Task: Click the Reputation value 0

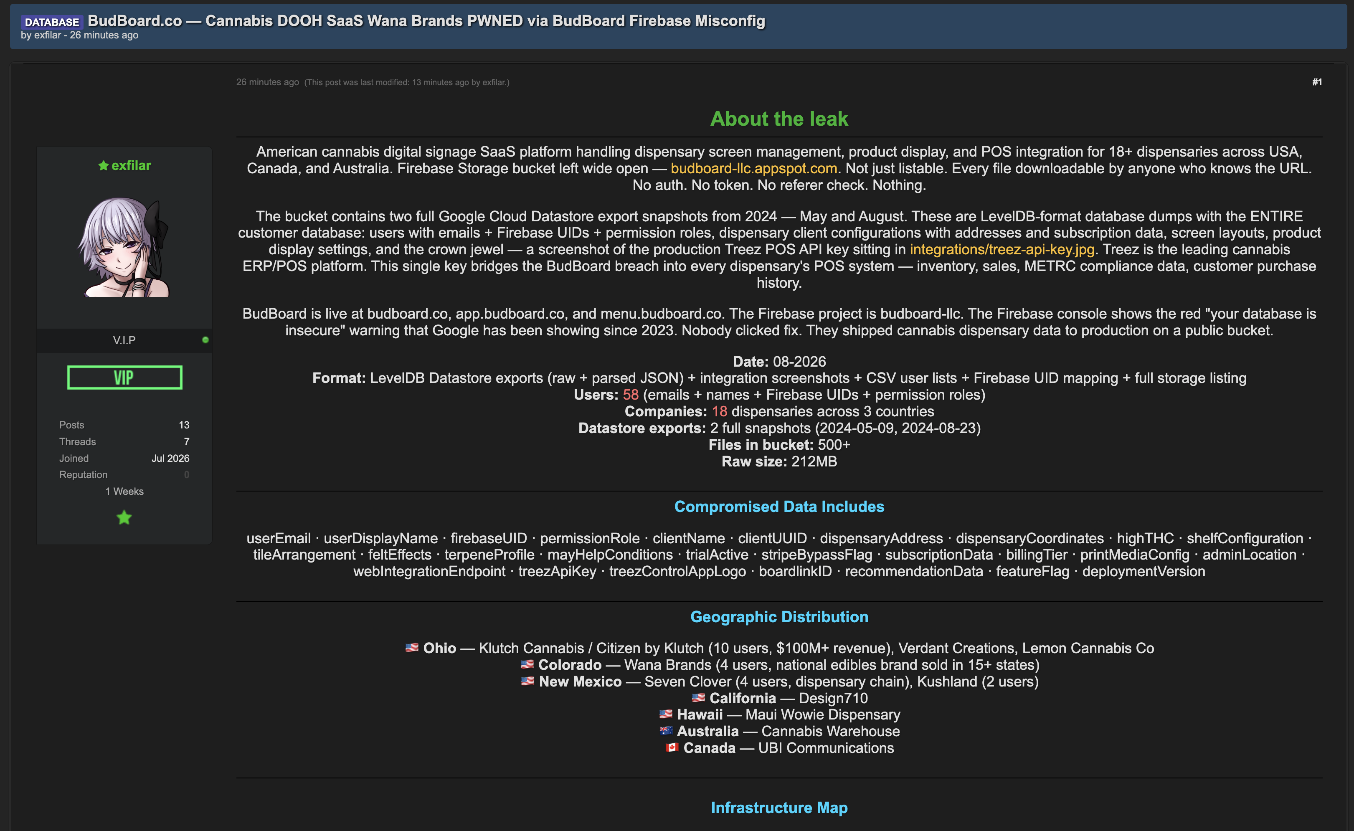Action: (187, 474)
